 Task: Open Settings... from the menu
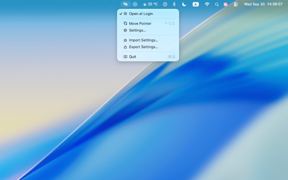[x=148, y=30]
